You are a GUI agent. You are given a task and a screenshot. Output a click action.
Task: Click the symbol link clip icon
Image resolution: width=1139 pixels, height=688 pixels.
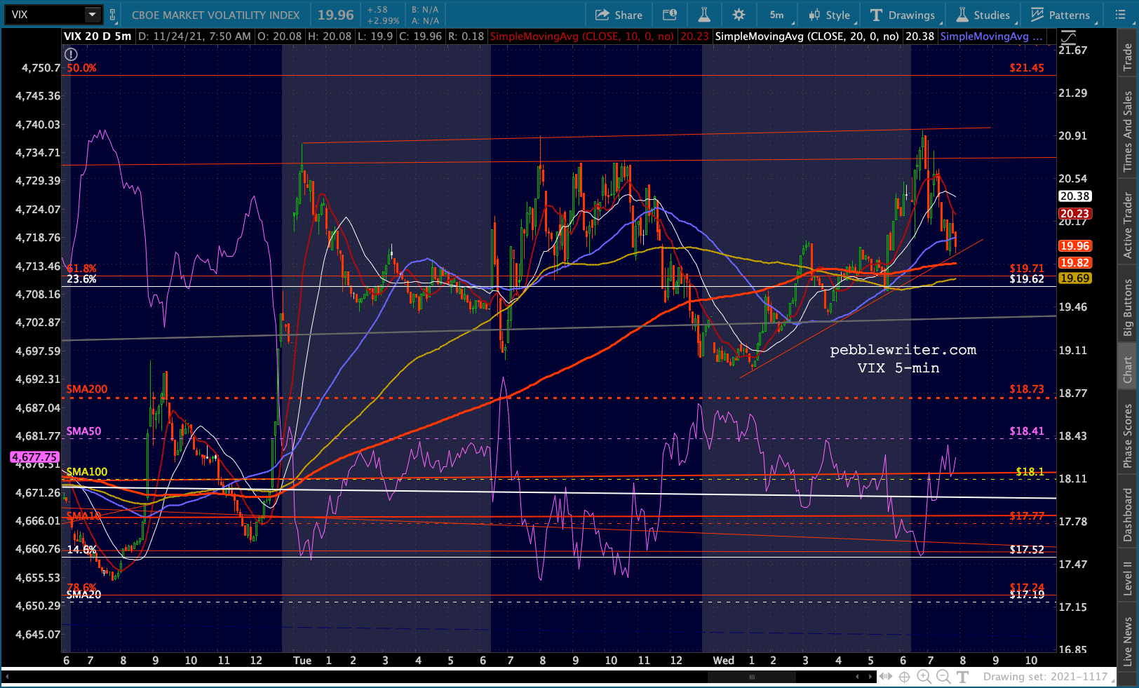click(112, 15)
